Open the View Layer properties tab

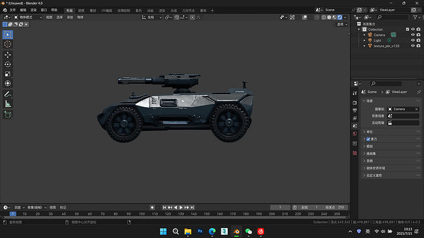pos(354,118)
